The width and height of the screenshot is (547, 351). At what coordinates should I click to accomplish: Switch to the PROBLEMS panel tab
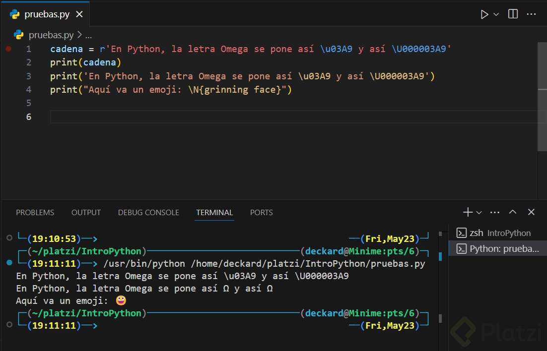35,212
